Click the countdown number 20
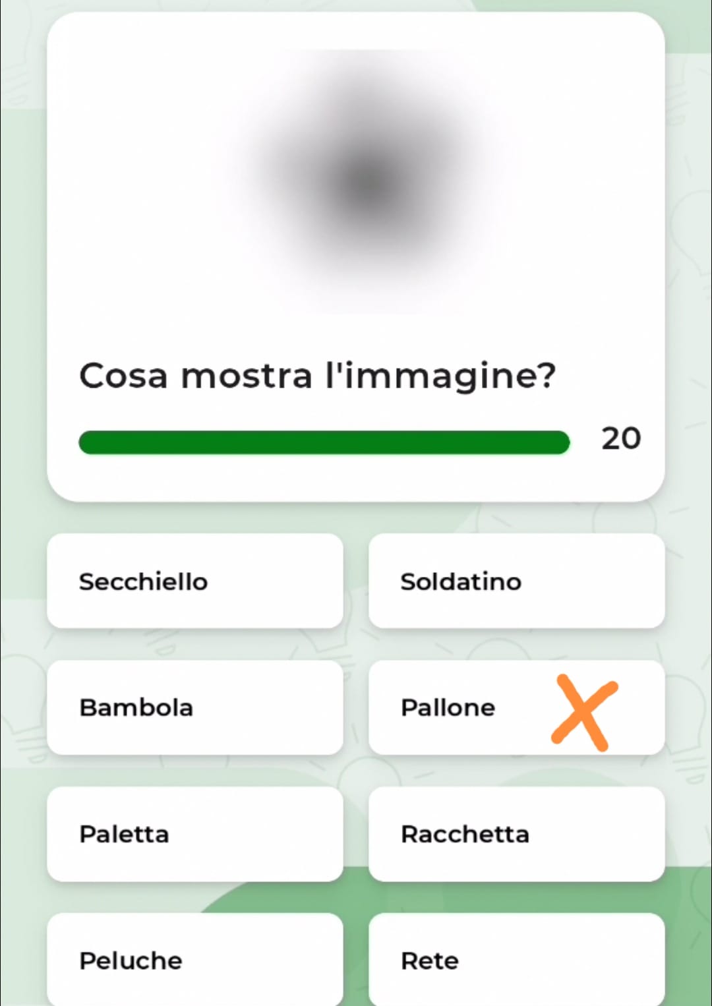This screenshot has width=712, height=1006. point(620,439)
